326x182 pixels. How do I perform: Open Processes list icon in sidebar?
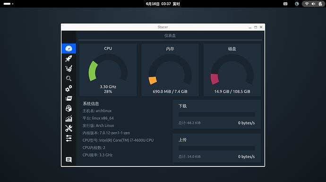(69, 98)
